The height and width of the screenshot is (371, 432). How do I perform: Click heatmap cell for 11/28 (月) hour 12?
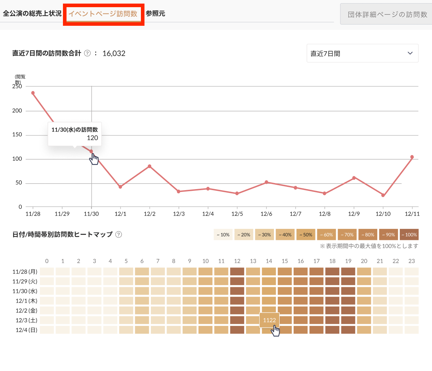click(237, 272)
